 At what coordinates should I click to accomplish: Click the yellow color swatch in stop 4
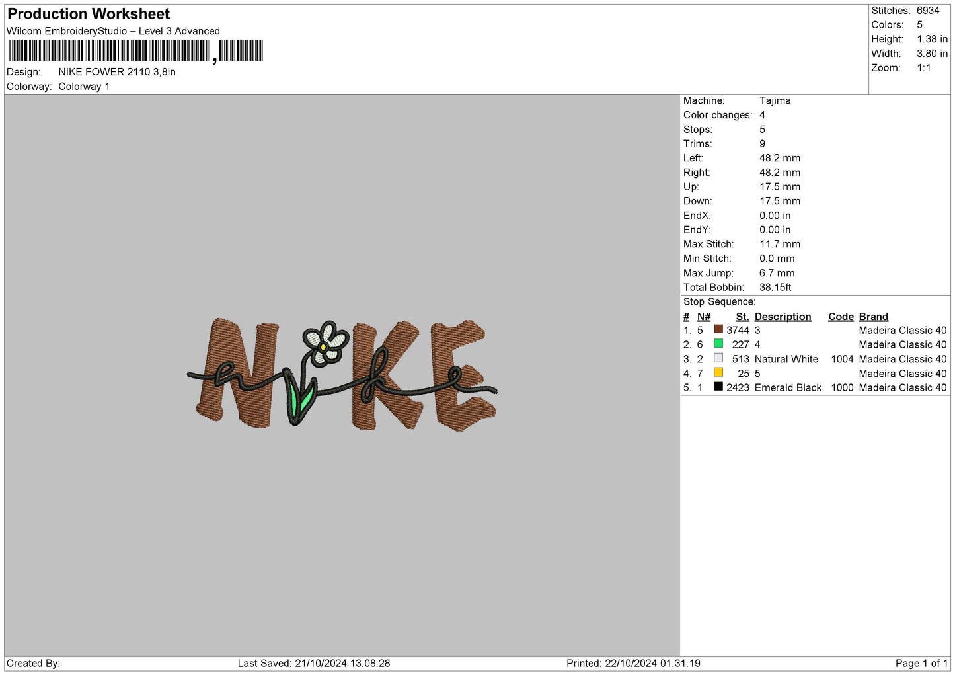coord(718,372)
